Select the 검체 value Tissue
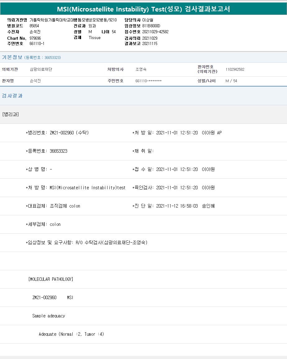This screenshot has height=359, width=287. click(x=94, y=38)
